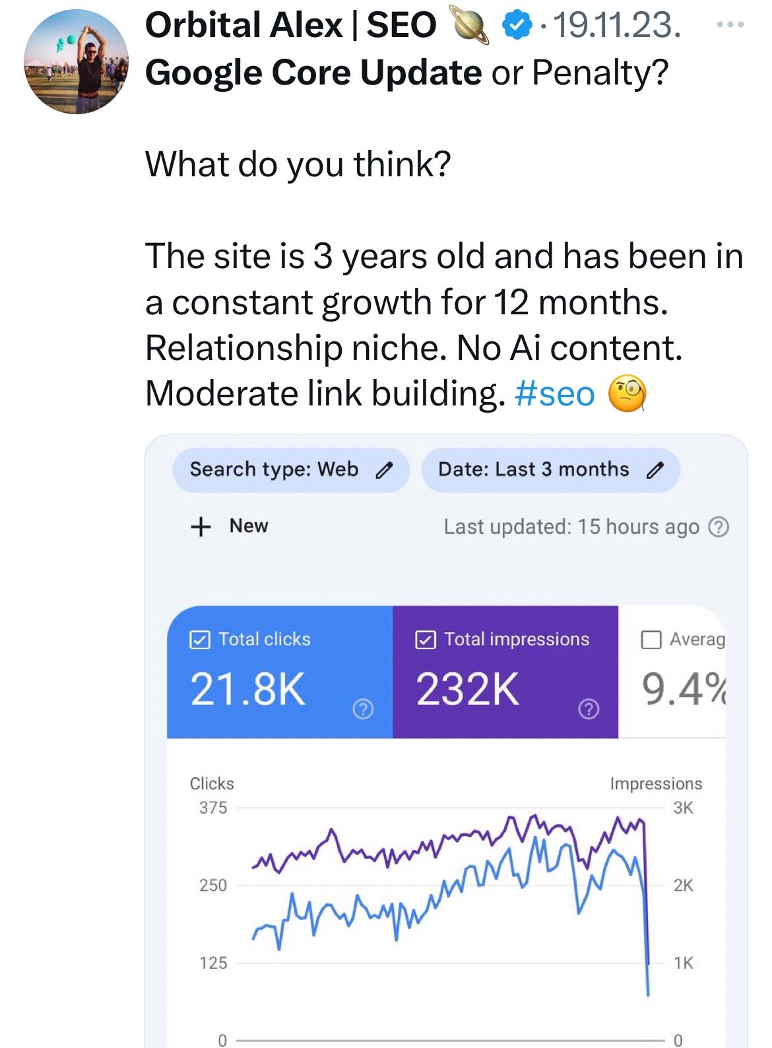Click the plus icon to add a new filter
This screenshot has height=1048, width=772.
201,526
